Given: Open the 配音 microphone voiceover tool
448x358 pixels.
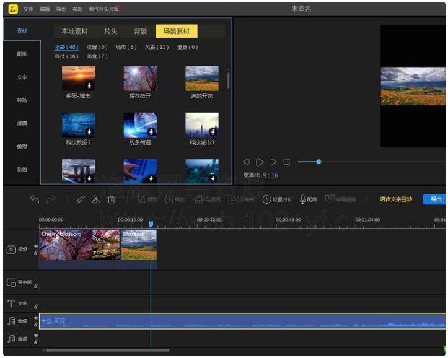Looking at the screenshot, I should [x=308, y=199].
